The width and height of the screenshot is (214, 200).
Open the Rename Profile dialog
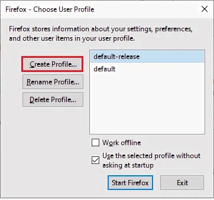[53, 82]
